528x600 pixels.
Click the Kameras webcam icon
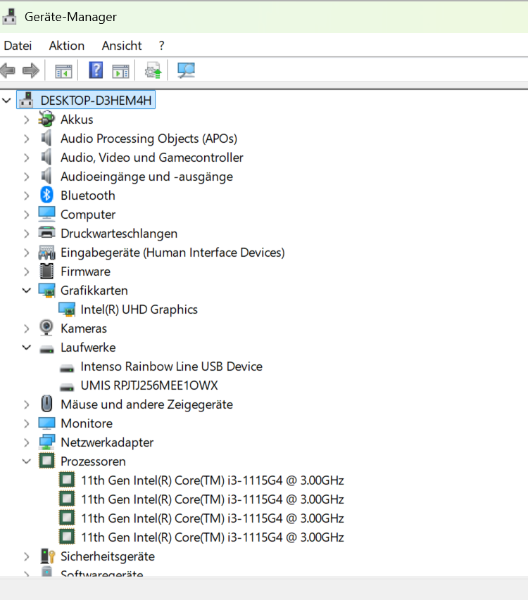(x=46, y=328)
